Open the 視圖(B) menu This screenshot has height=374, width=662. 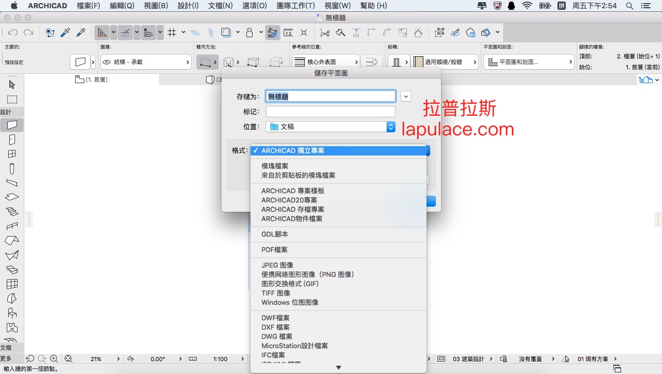(156, 6)
